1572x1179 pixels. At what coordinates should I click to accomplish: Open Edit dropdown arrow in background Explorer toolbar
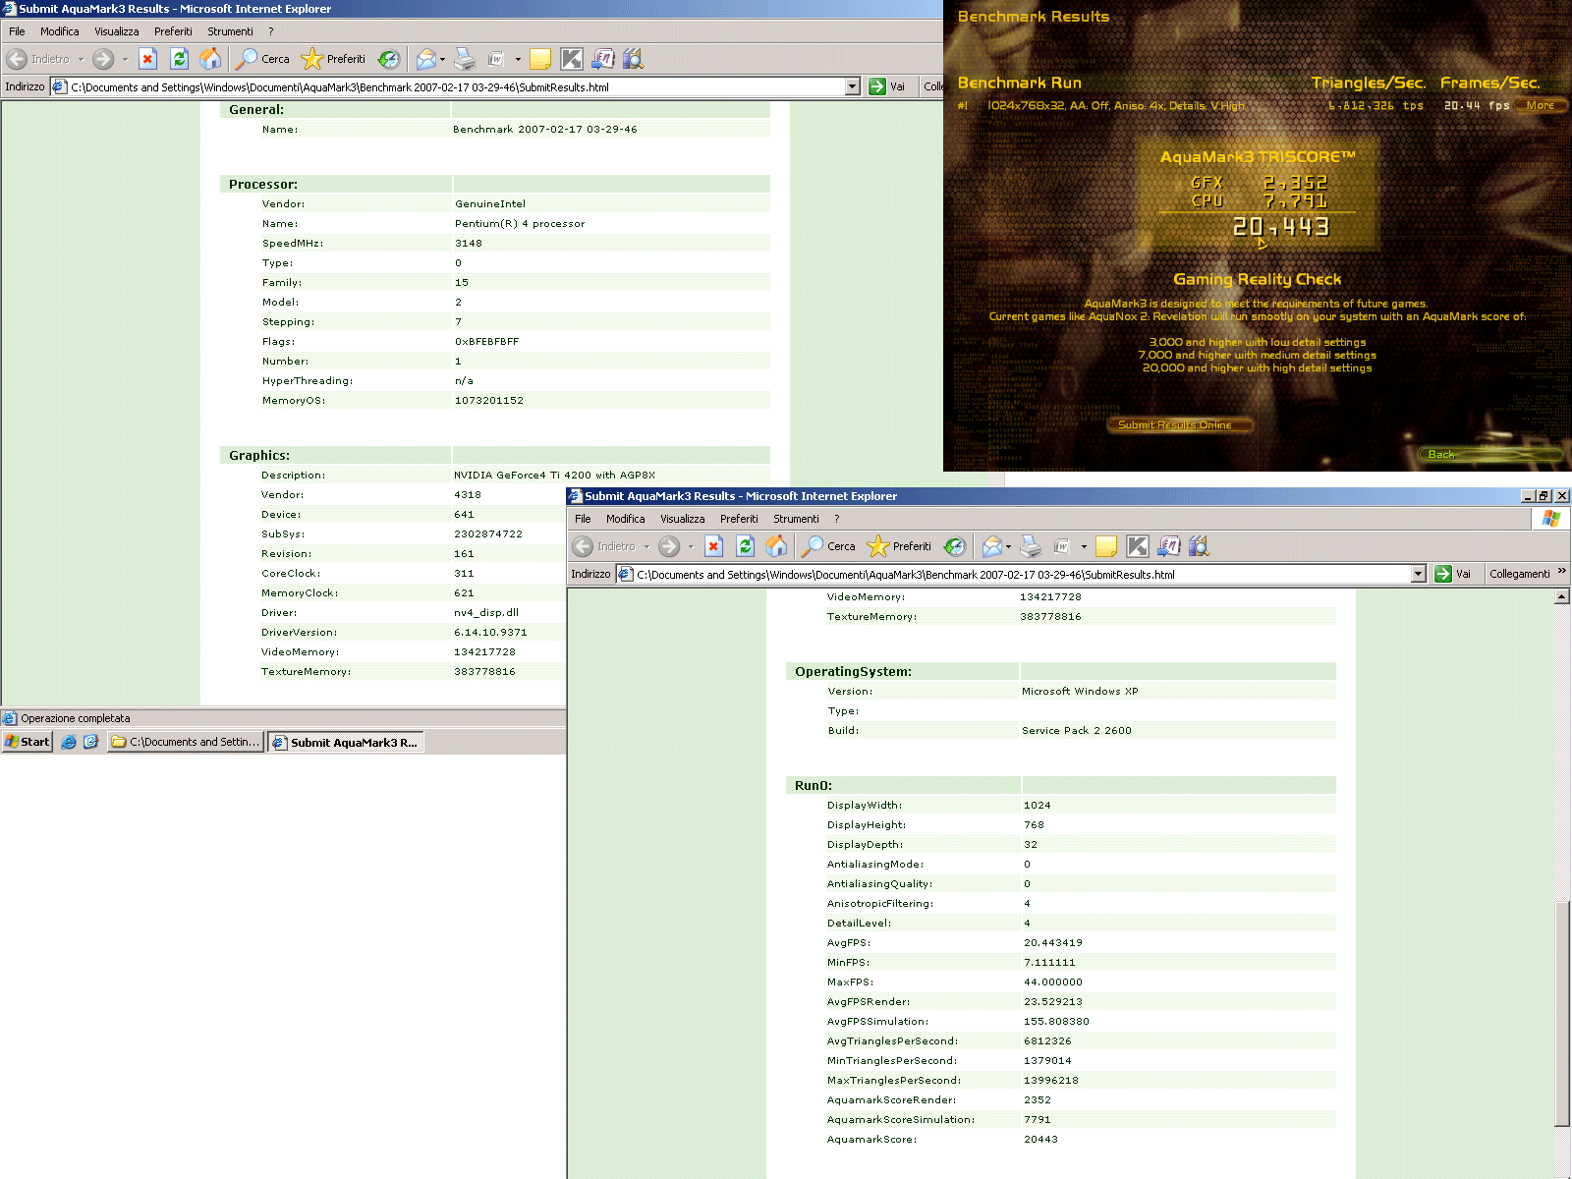(518, 59)
